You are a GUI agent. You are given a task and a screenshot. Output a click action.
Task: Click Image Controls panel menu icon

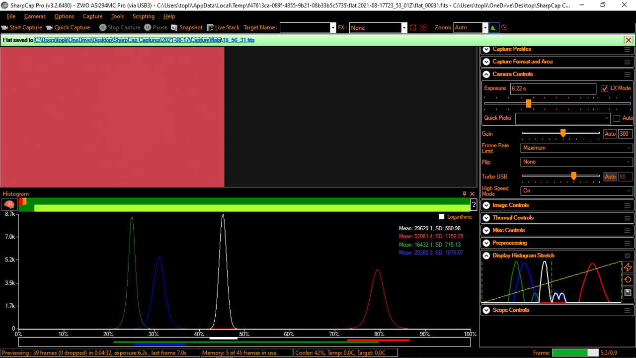click(628, 205)
